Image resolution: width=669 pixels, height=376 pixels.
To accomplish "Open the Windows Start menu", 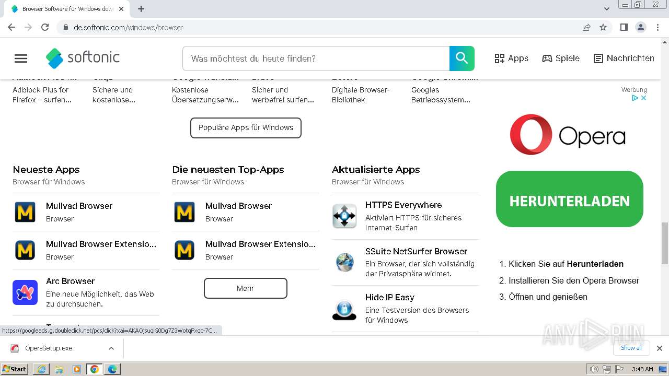I will point(15,369).
